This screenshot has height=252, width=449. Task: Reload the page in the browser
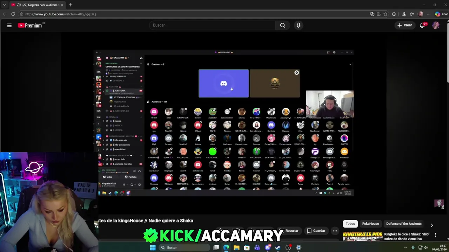(13, 14)
